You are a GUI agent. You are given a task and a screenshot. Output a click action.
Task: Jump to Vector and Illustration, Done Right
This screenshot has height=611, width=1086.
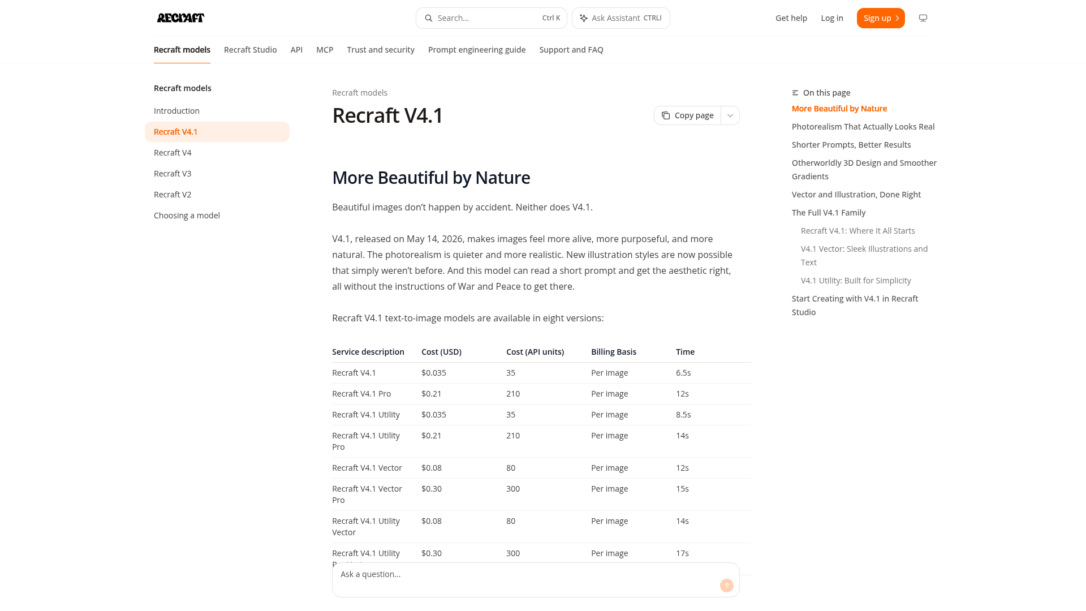click(856, 195)
